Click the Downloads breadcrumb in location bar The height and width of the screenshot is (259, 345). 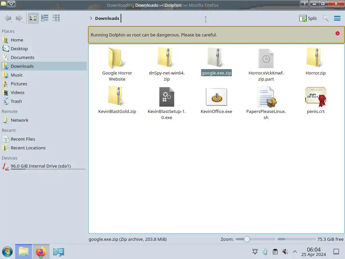[107, 18]
